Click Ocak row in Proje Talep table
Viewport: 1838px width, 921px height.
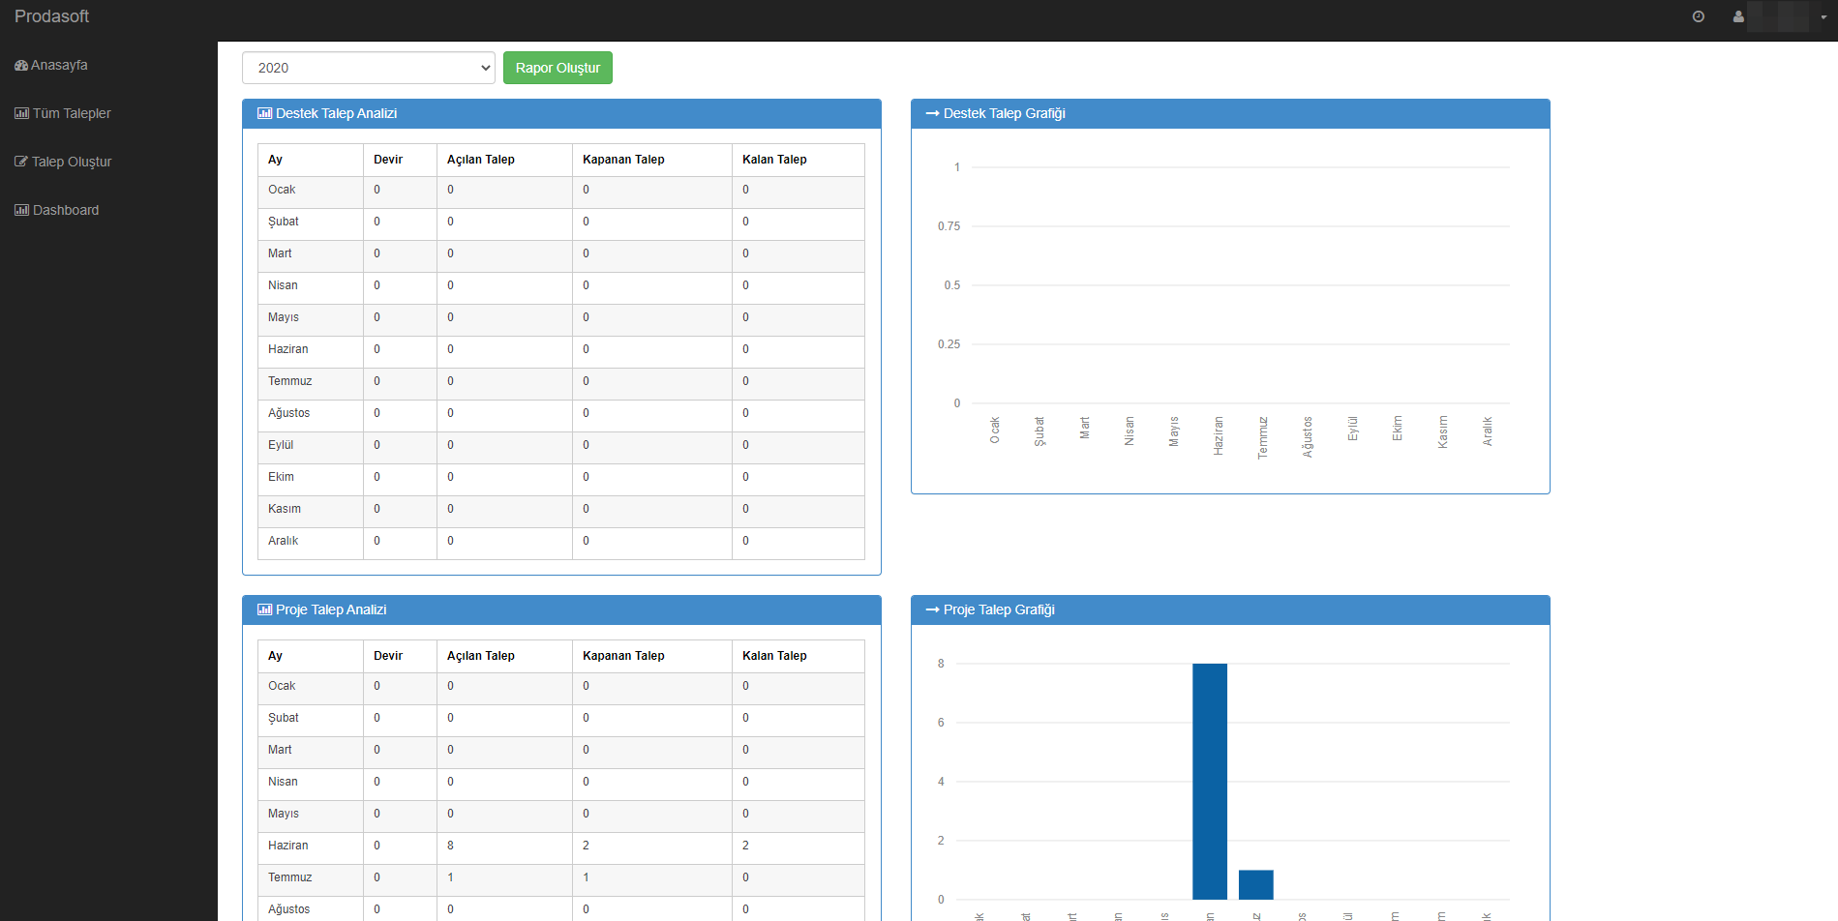[561, 687]
